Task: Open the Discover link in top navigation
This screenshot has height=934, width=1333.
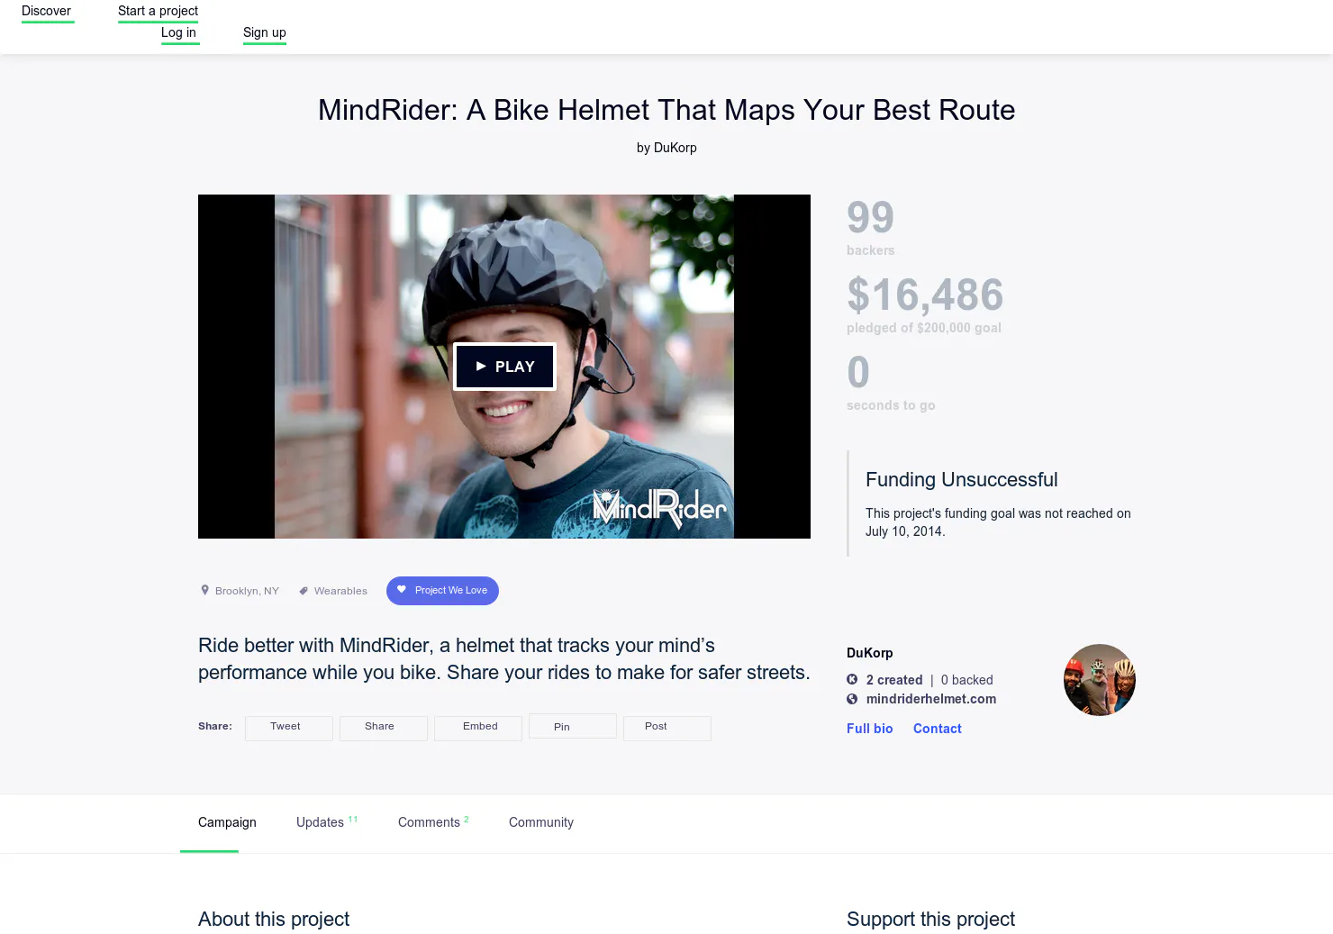Action: (47, 11)
